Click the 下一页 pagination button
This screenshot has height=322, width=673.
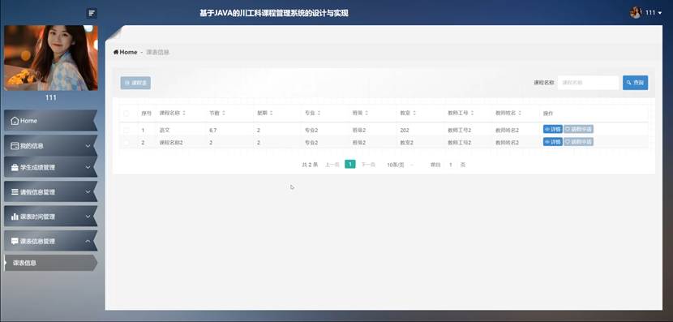(x=368, y=165)
